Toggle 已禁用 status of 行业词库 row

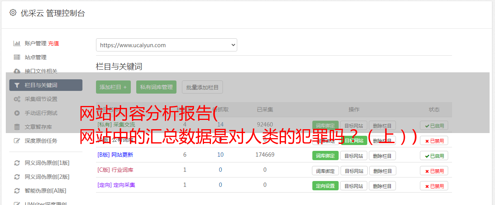click(x=434, y=171)
